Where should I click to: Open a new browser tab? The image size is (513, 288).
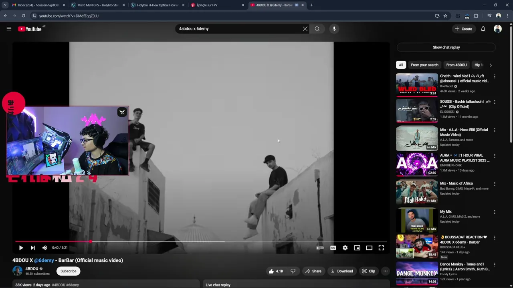311,5
